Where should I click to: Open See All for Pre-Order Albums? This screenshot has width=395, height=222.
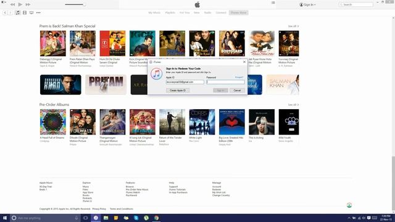tap(293, 105)
